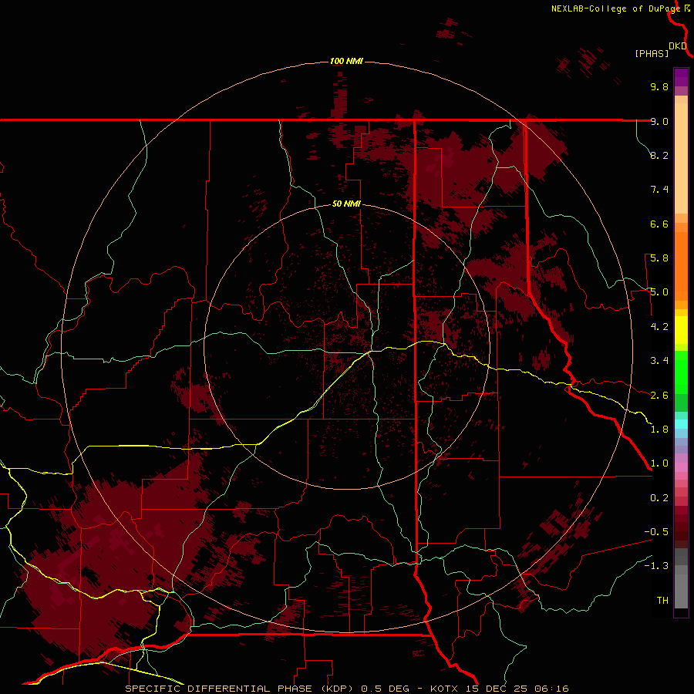This screenshot has width=694, height=694.
Task: Click the NEXLAB-College of DuPage credit text
Action: click(615, 8)
